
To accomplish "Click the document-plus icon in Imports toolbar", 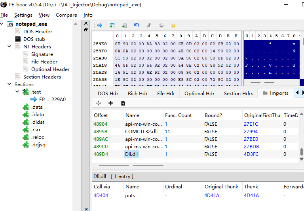I will click(x=123, y=103).
